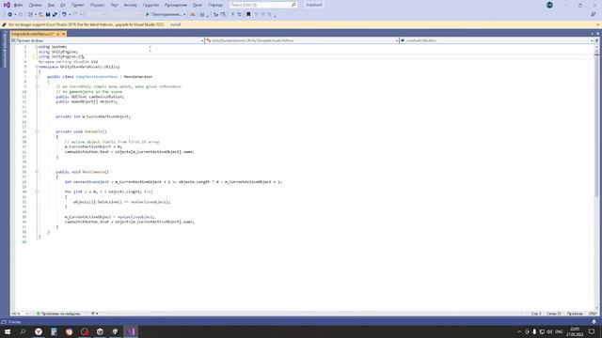The image size is (602, 338).
Task: Go to the previous bookmark
Action: [x=256, y=14]
